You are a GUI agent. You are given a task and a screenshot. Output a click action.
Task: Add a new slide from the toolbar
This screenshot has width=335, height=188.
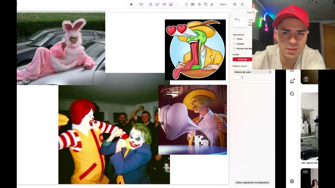141,4
